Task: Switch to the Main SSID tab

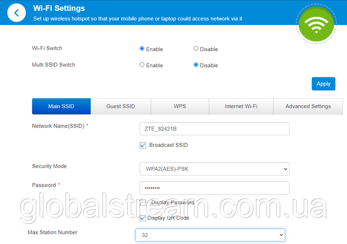Action: tap(61, 106)
